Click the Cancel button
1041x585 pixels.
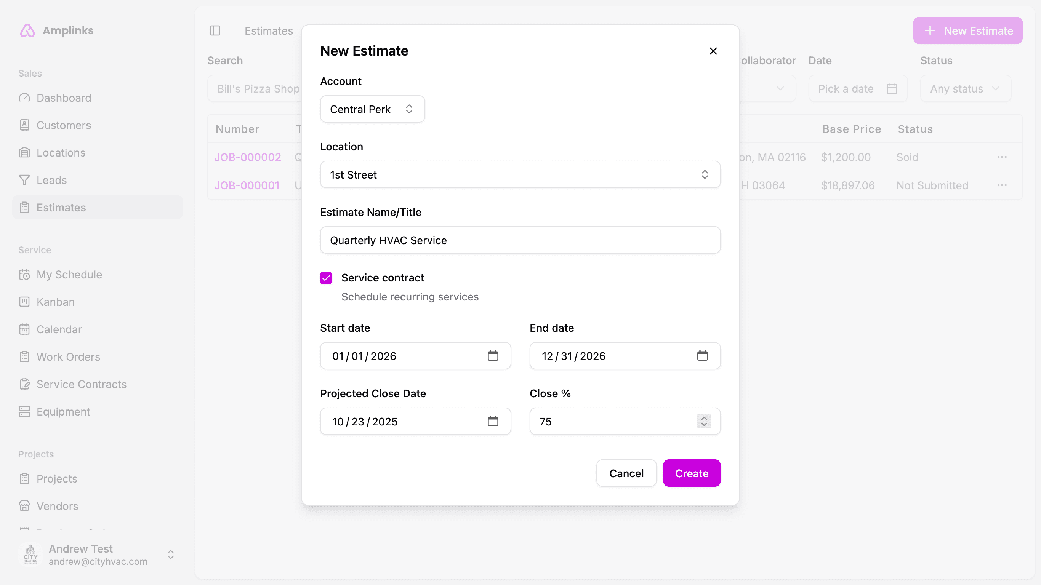pos(626,473)
